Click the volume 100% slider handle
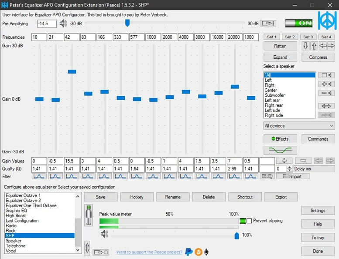339x259 pixels. (x=237, y=235)
